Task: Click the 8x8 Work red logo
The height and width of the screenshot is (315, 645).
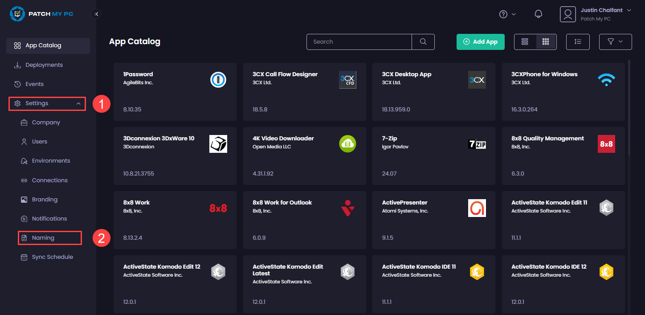Action: [x=218, y=208]
